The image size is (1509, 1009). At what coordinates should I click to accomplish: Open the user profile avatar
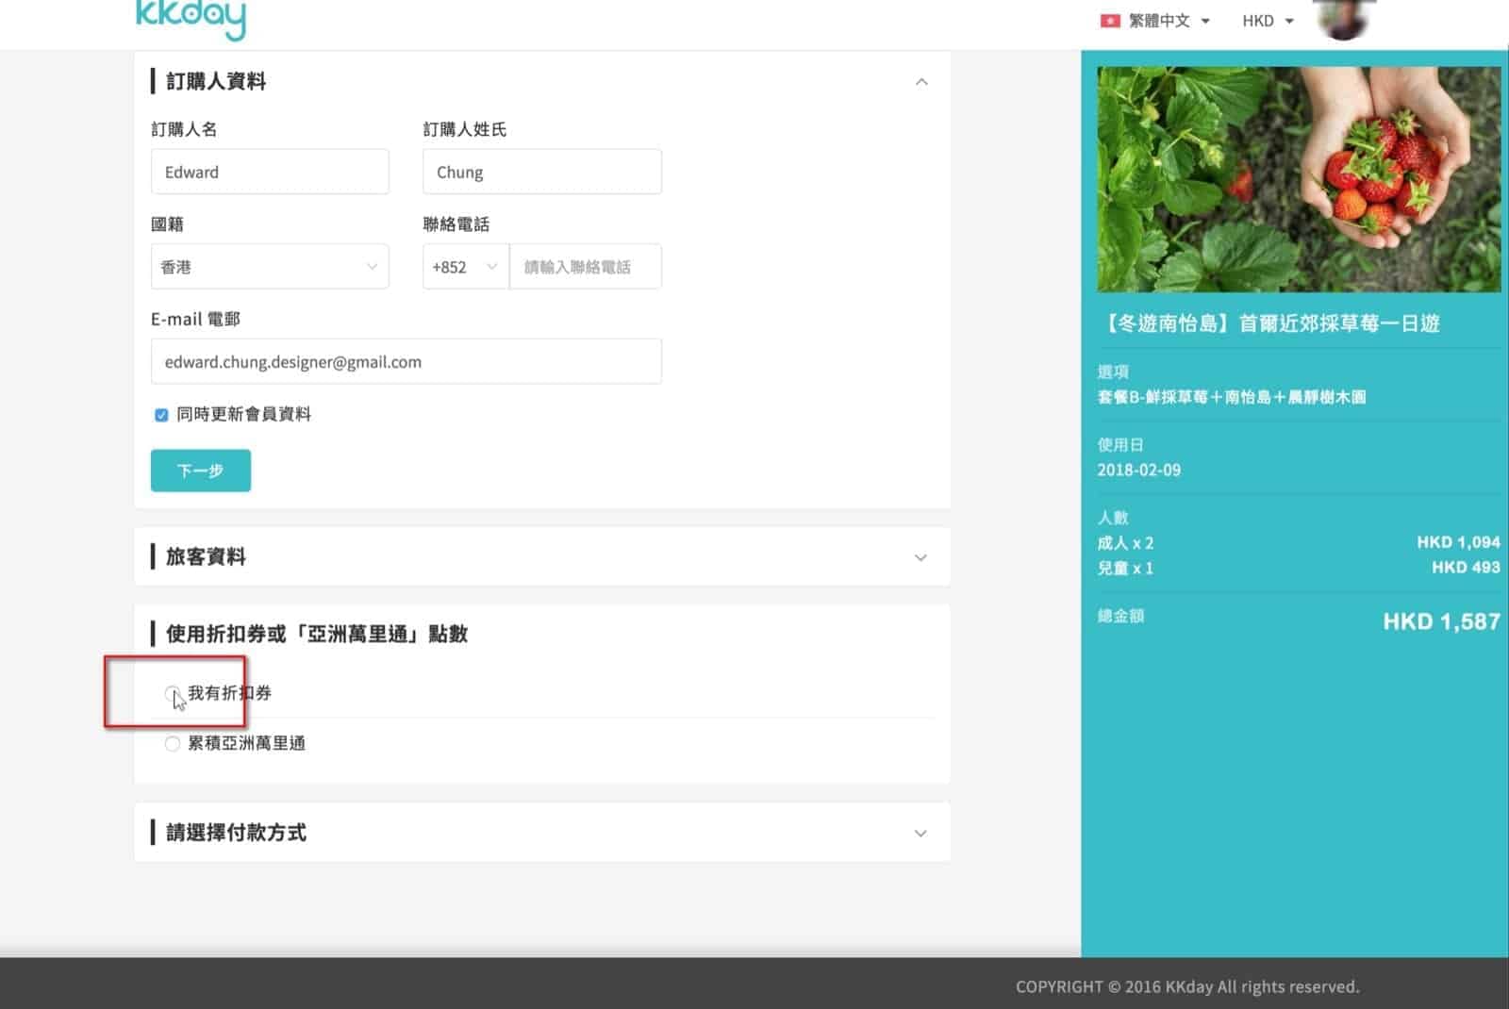[x=1343, y=19]
